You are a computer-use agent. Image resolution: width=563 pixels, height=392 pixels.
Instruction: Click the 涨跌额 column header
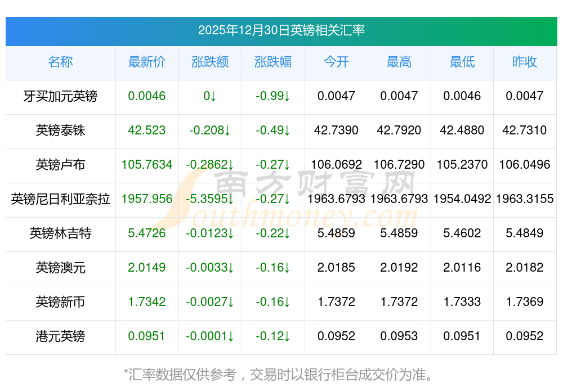point(209,62)
